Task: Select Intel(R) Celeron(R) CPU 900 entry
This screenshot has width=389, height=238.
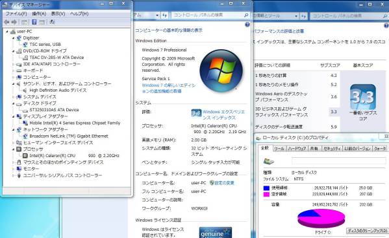Action: (x=74, y=156)
